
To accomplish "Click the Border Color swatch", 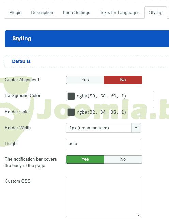I will click(x=71, y=112).
